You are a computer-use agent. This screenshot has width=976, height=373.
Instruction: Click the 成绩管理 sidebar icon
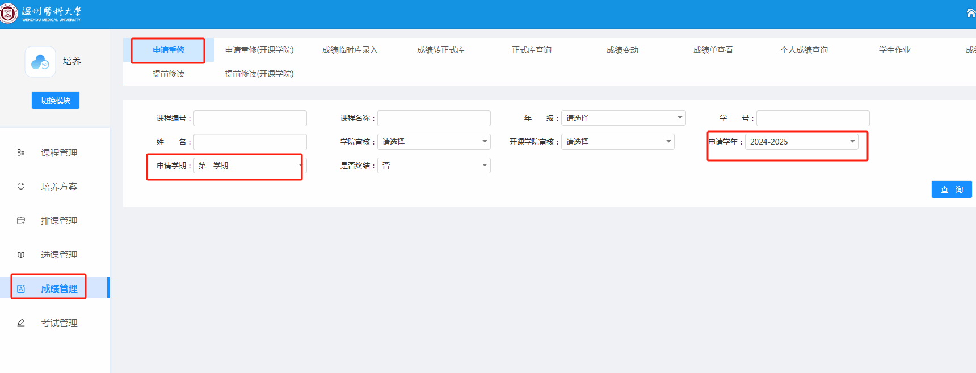coord(21,289)
